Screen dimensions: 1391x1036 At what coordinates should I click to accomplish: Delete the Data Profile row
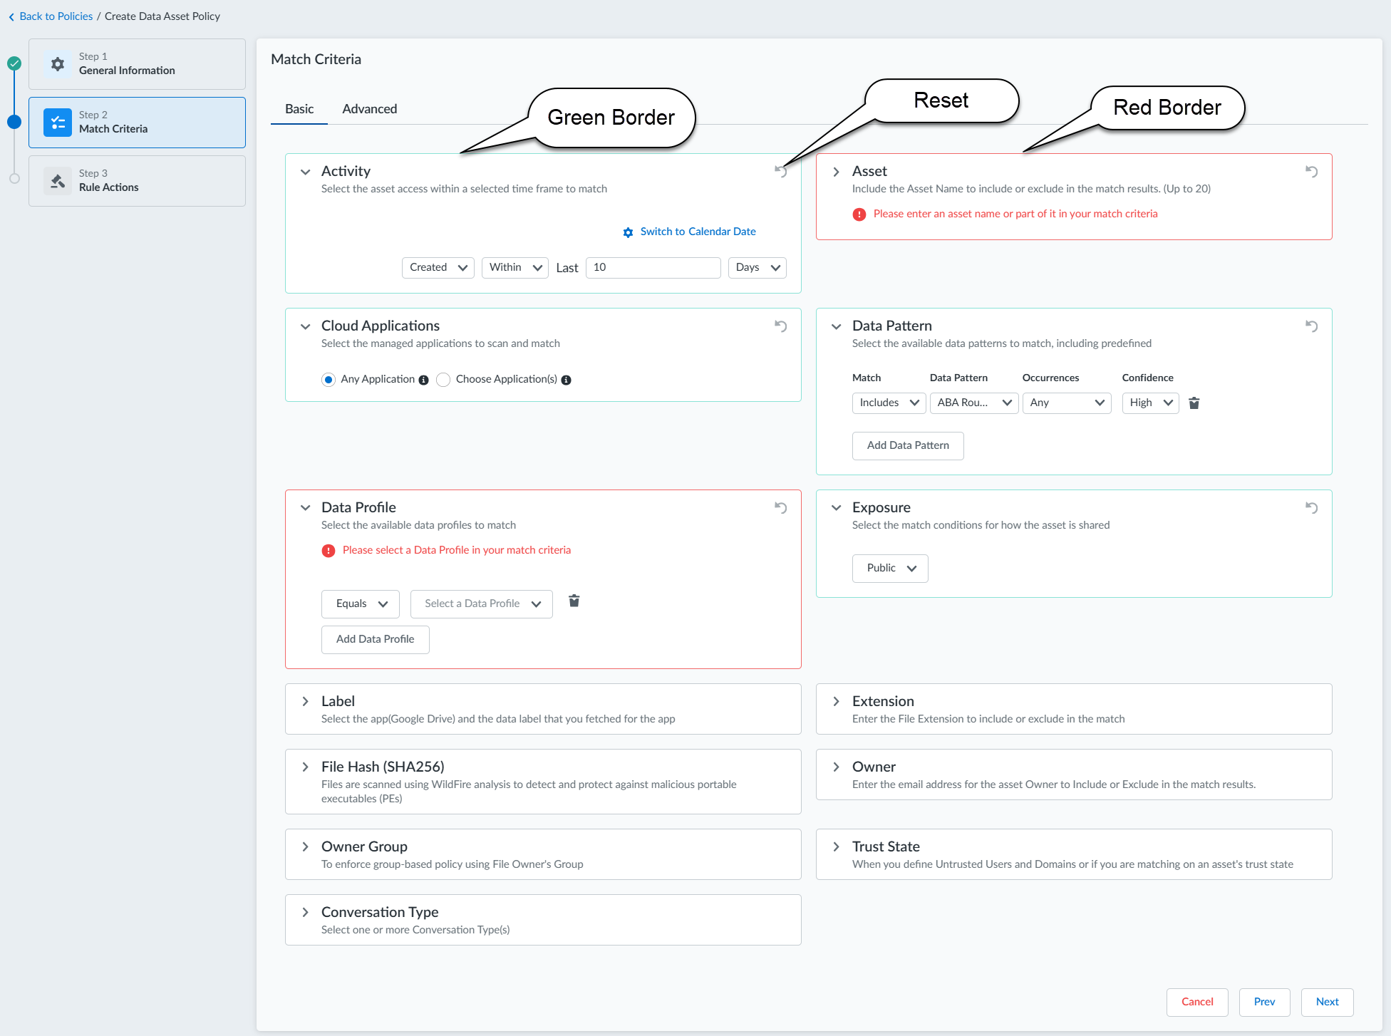tap(574, 601)
